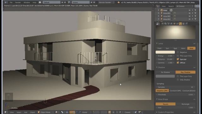The width and height of the screenshot is (202, 114).
Task: Open the Texture properties tab icon
Action: pyautogui.click(x=183, y=24)
